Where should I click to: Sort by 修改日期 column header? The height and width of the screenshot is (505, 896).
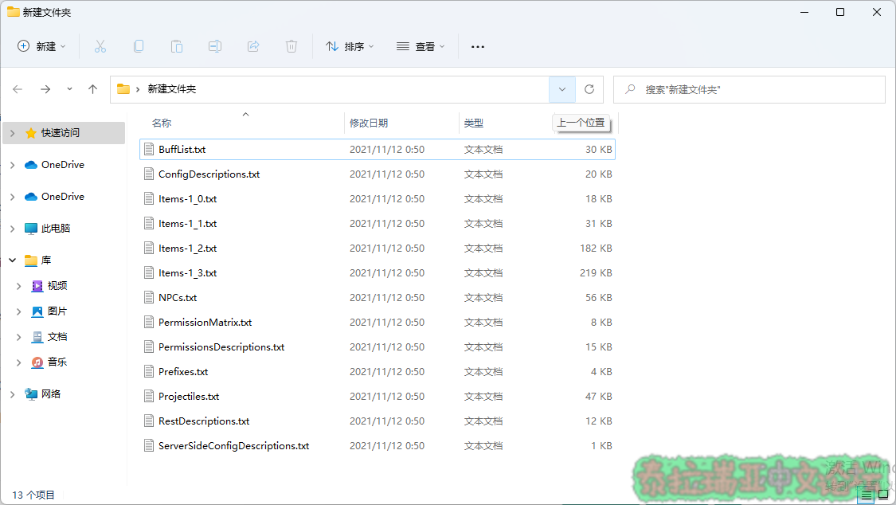tap(369, 123)
